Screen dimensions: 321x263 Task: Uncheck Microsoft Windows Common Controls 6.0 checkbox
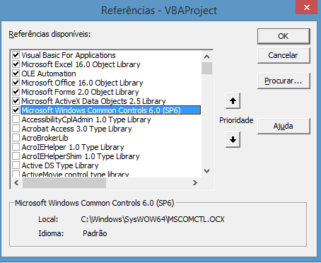16,110
